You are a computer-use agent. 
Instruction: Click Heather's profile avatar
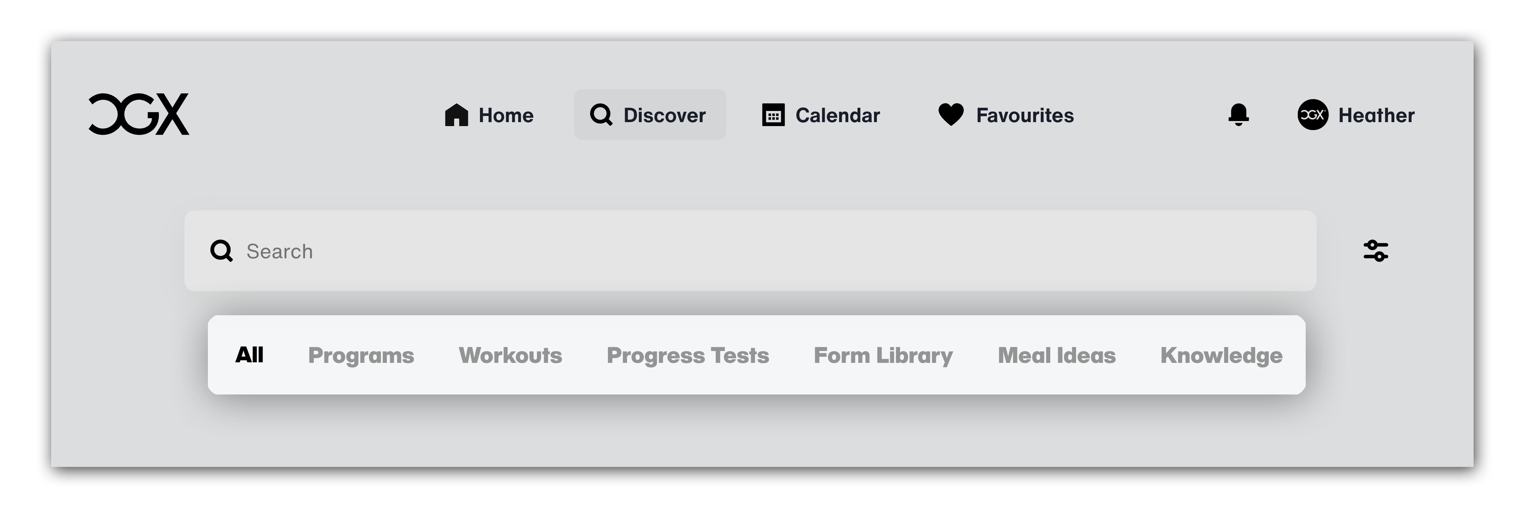pyautogui.click(x=1313, y=115)
